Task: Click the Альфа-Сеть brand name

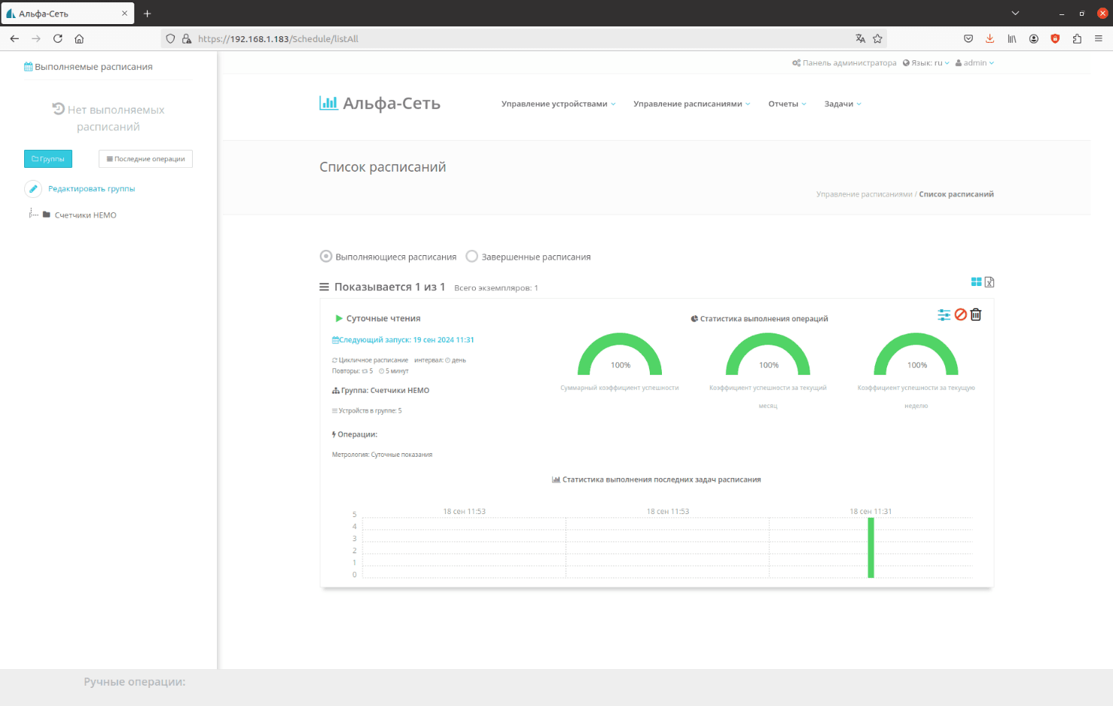Action: point(392,103)
